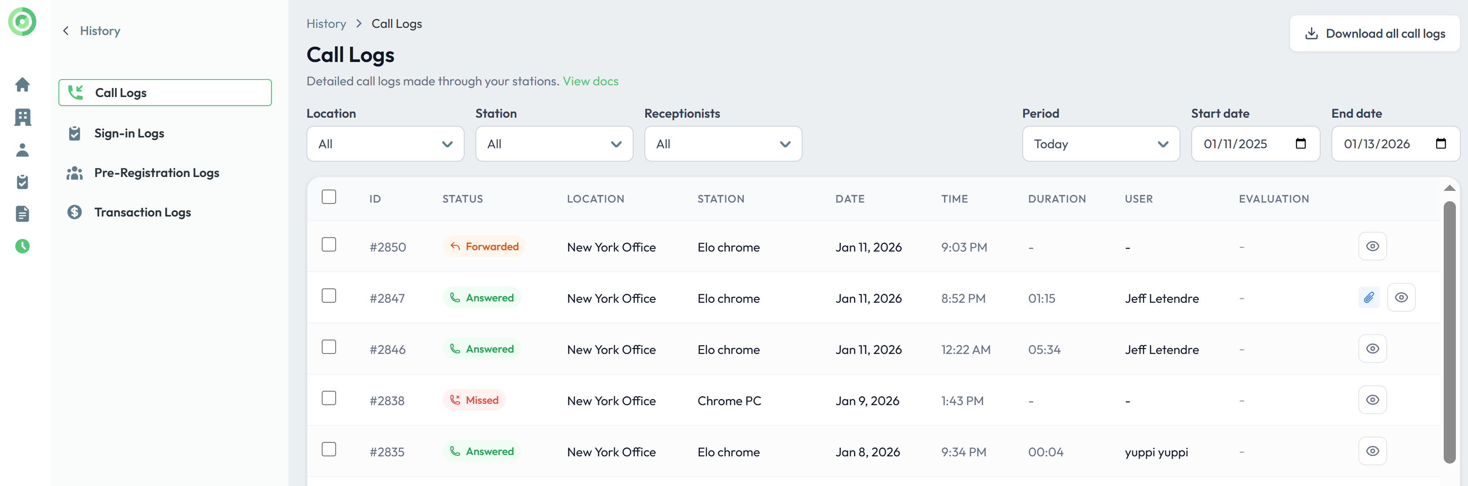Viewport: 1468px width, 486px height.
Task: Click Download all call logs button
Action: (x=1374, y=34)
